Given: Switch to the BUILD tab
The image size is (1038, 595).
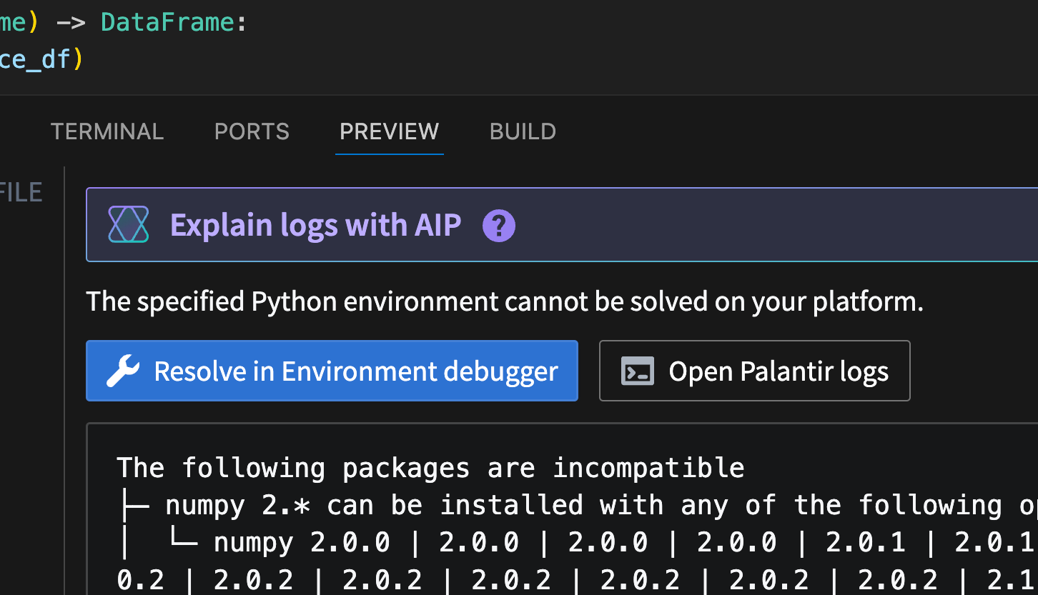Looking at the screenshot, I should (x=523, y=131).
